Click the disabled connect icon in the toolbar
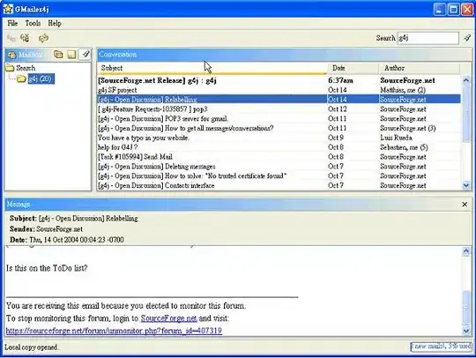 11,38
